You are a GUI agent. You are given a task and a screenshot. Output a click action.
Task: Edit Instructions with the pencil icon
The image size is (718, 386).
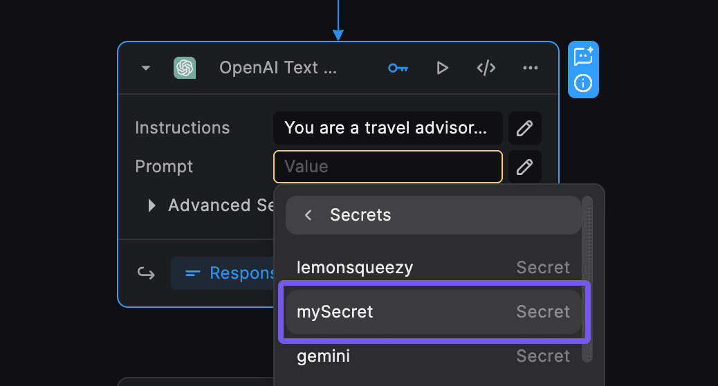pyautogui.click(x=525, y=128)
